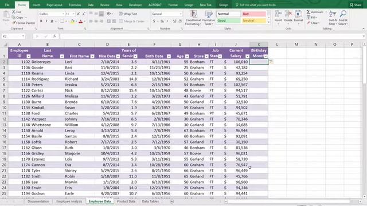Toggle Italic formatting
The width and height of the screenshot is (367, 206).
[x=46, y=21]
